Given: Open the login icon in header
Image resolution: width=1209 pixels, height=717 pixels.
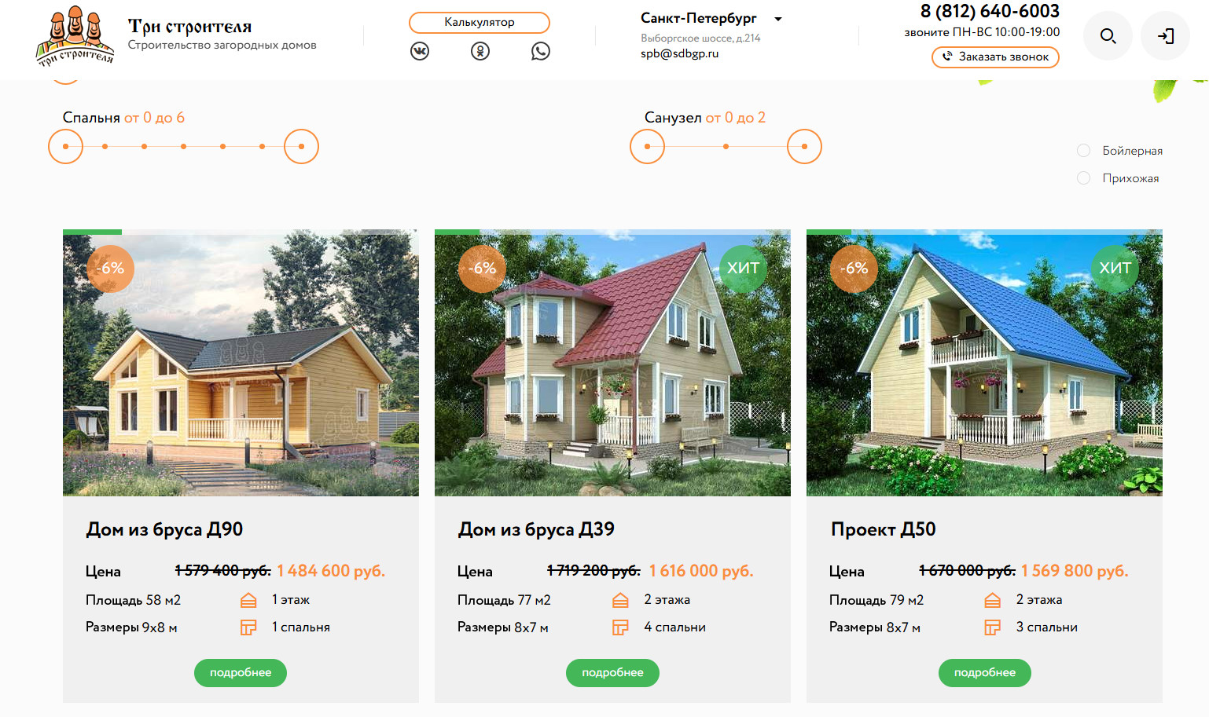Looking at the screenshot, I should tap(1165, 36).
